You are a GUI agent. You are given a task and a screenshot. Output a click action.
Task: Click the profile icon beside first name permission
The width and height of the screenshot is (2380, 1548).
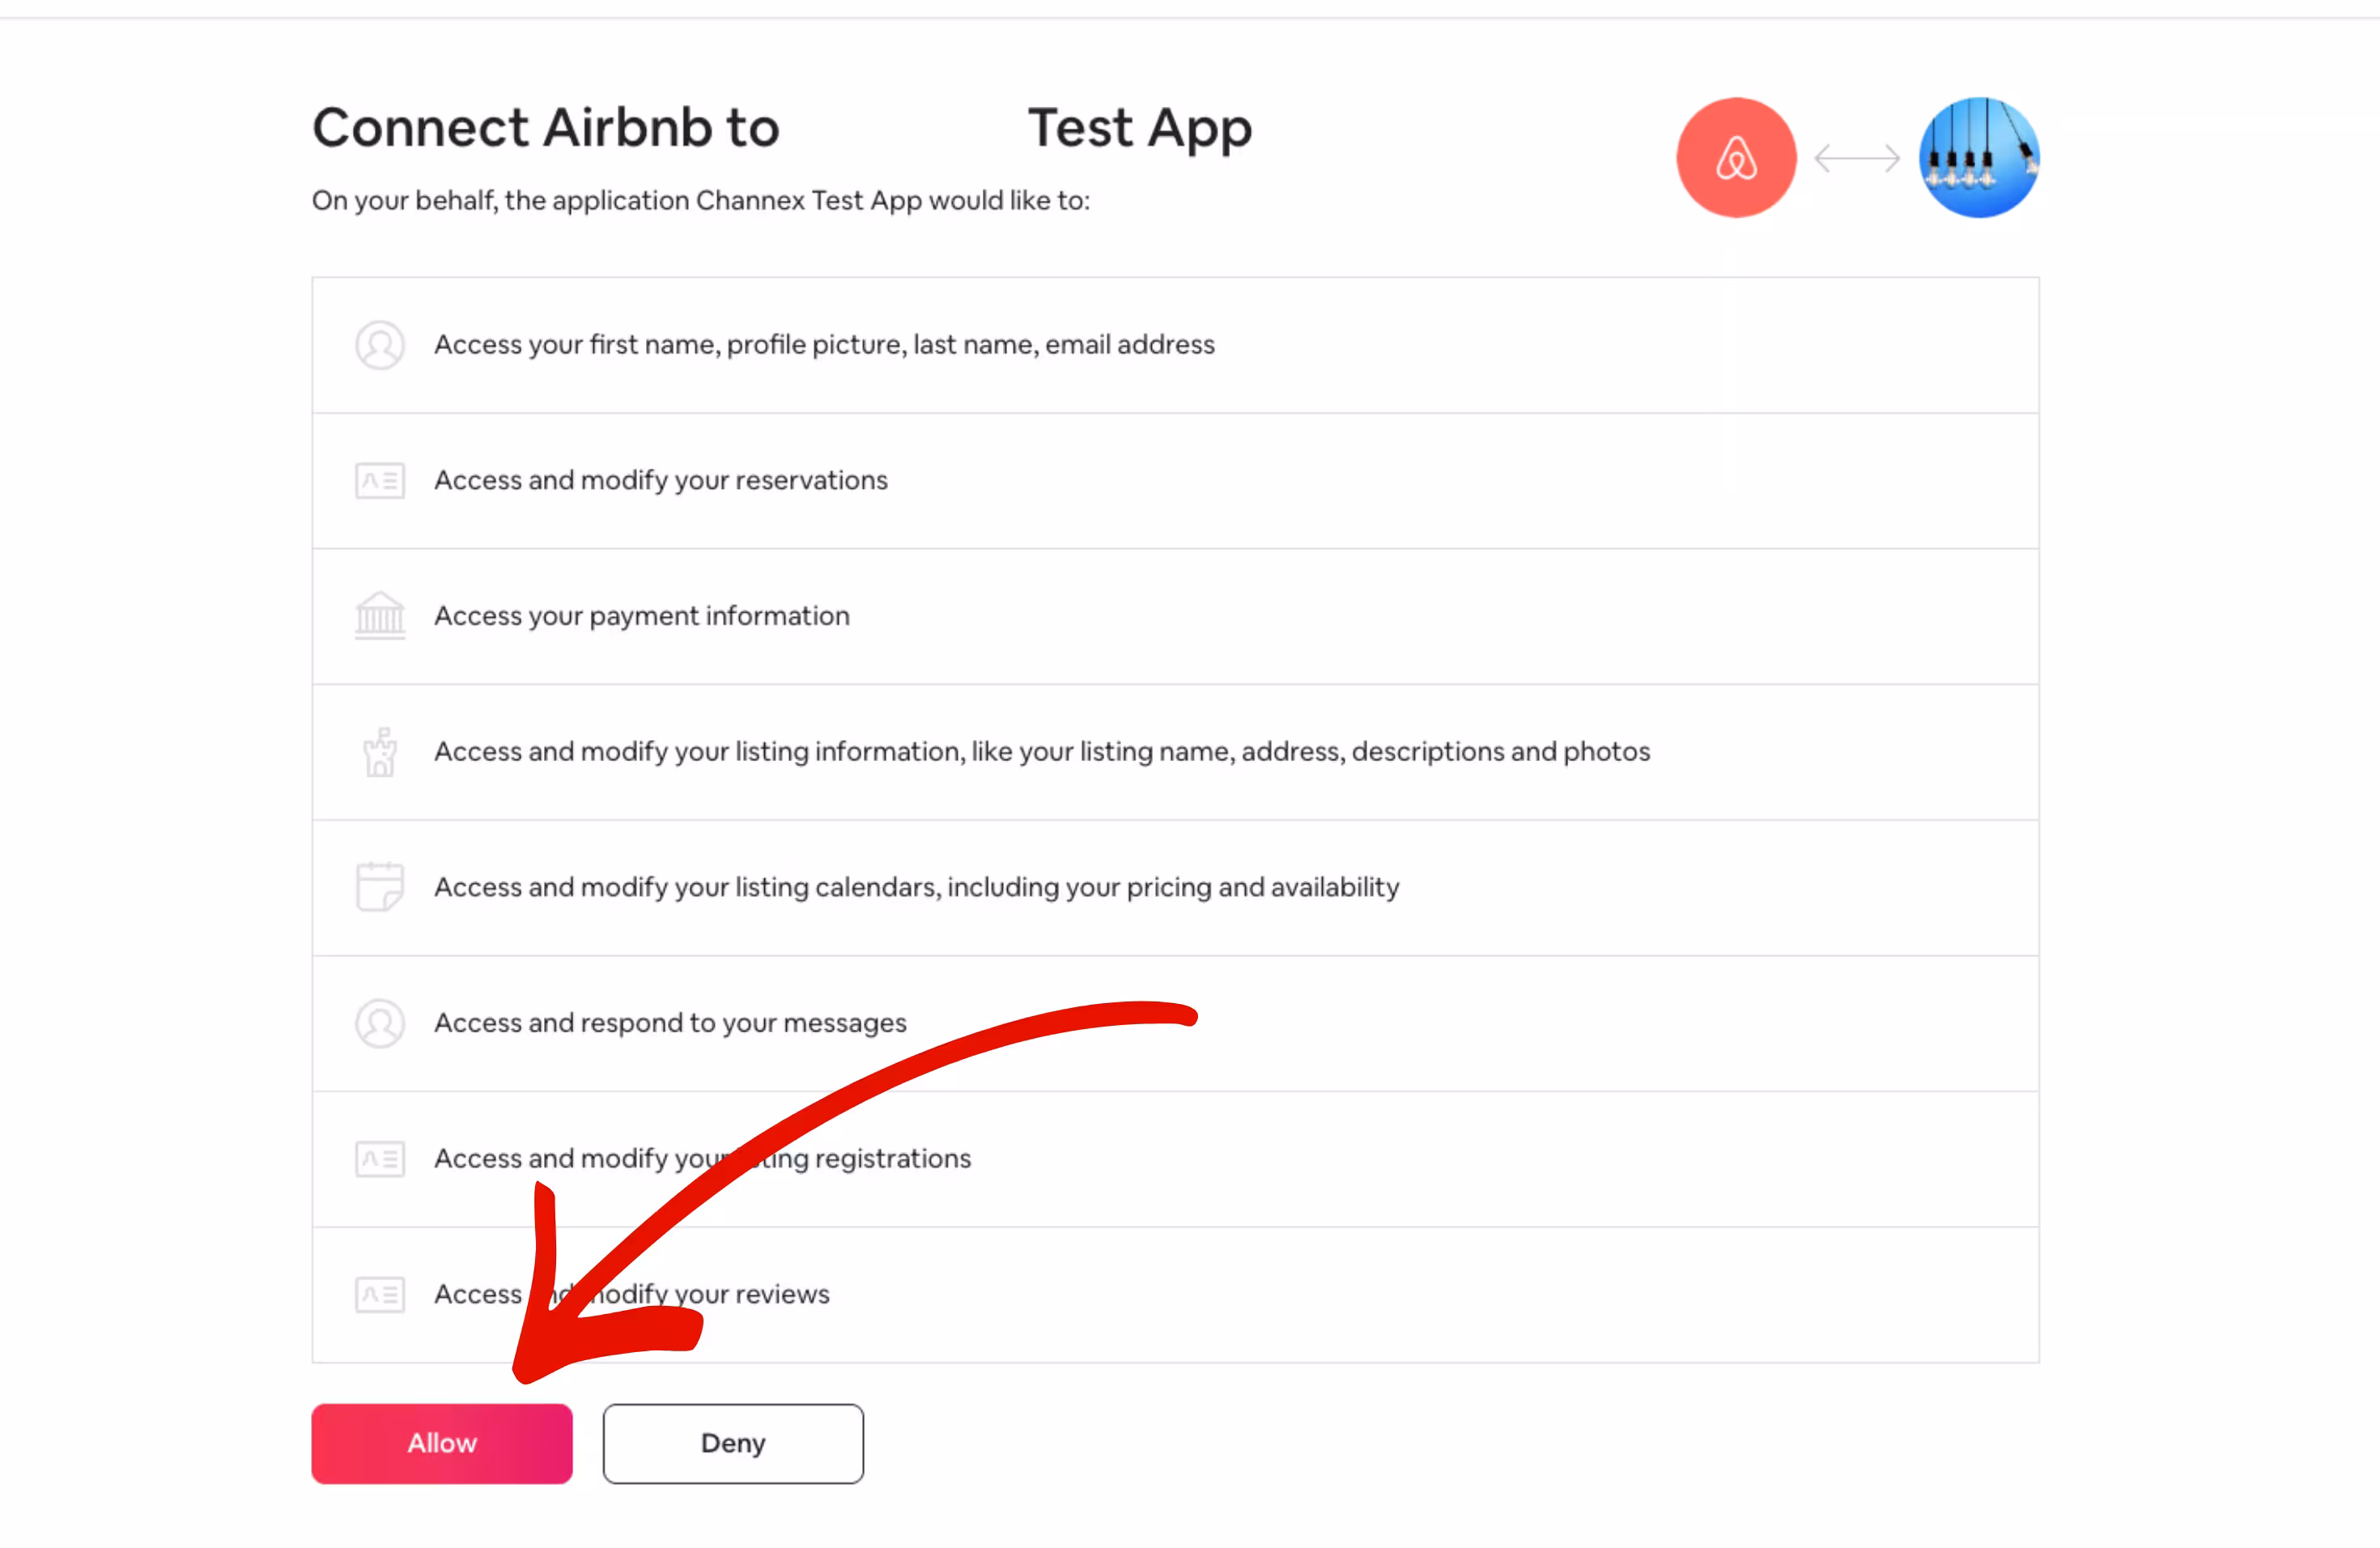pos(380,345)
